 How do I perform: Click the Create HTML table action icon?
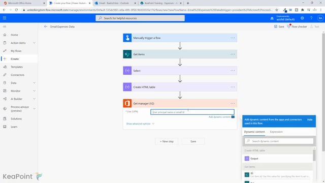pos(127,87)
